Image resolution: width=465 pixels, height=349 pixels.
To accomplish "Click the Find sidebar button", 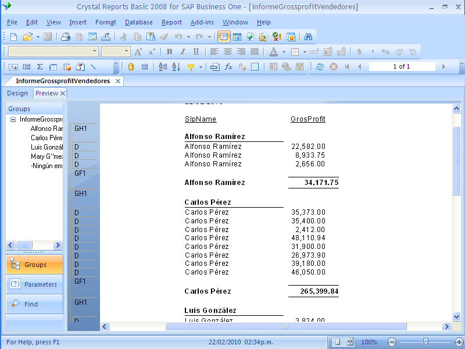I will point(34,305).
